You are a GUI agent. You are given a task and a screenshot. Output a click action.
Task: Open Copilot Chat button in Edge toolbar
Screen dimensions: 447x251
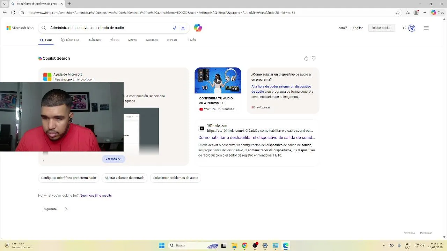(x=438, y=13)
